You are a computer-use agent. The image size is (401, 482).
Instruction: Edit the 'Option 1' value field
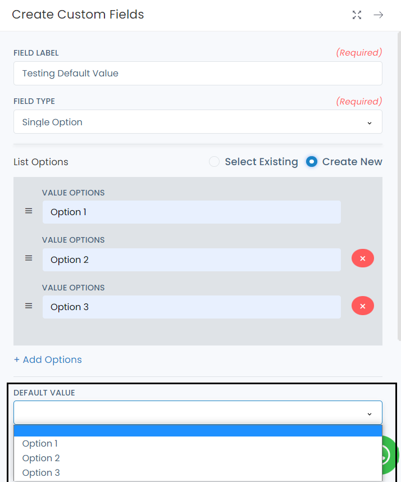[x=191, y=212]
